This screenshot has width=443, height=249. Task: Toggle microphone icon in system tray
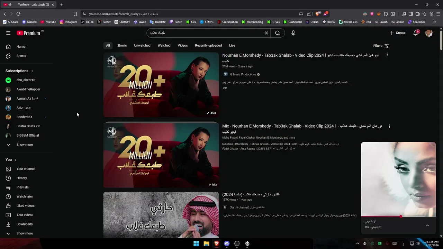click(387, 243)
